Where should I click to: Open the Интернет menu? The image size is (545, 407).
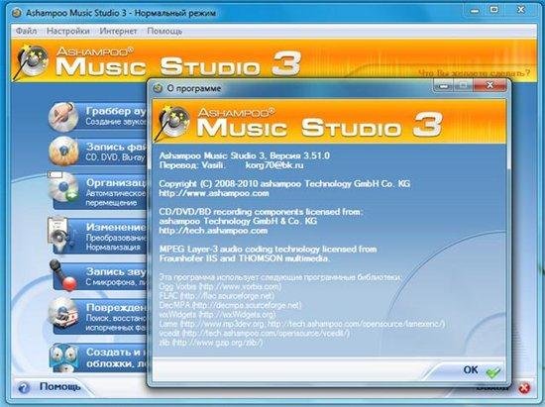coord(118,31)
